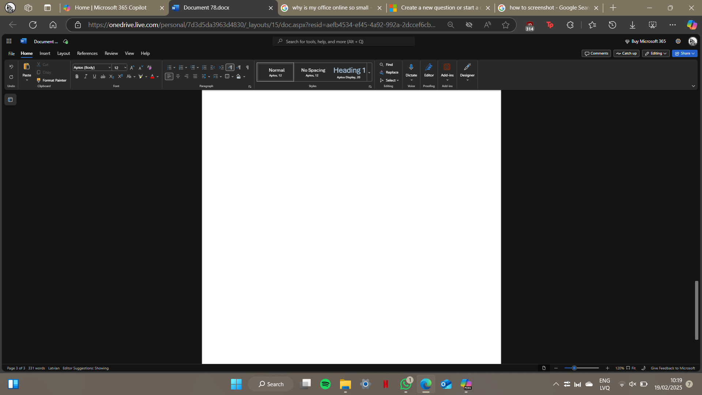Viewport: 702px width, 395px height.
Task: Toggle align left
Action: pos(169,76)
